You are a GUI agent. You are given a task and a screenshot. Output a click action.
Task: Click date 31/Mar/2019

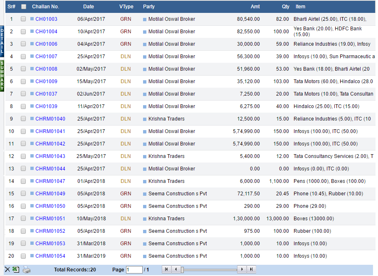(x=91, y=256)
